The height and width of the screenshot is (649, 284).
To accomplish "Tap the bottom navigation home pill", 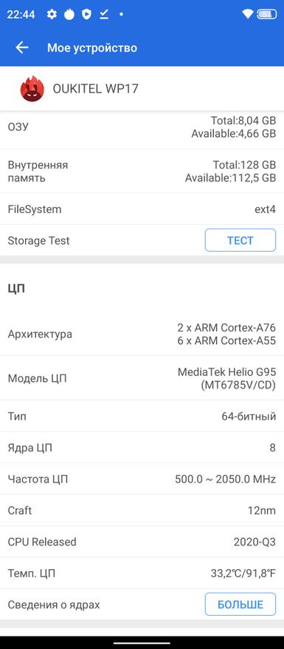I will [142, 642].
